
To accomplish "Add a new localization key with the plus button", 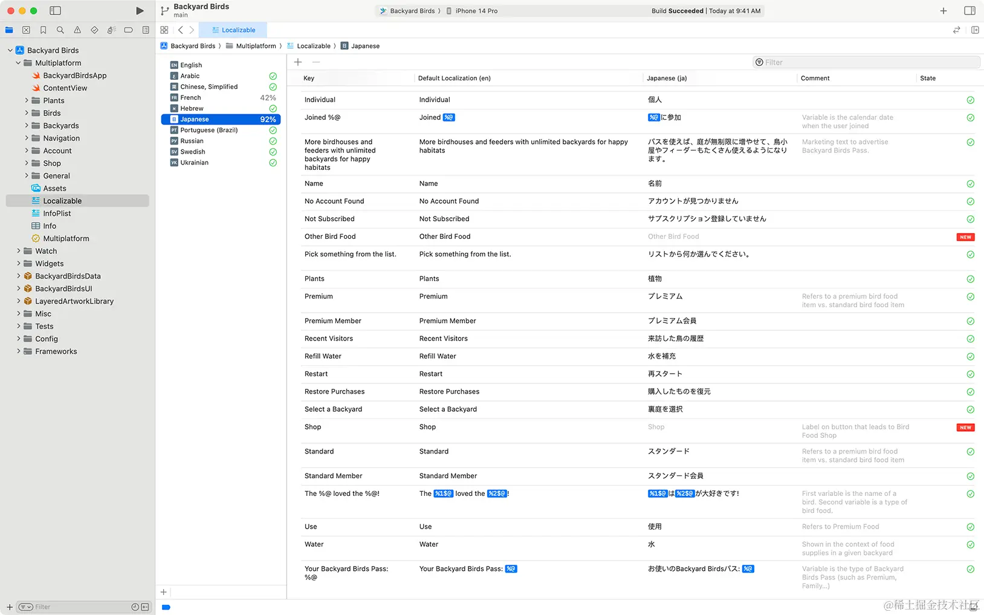I will tap(298, 62).
